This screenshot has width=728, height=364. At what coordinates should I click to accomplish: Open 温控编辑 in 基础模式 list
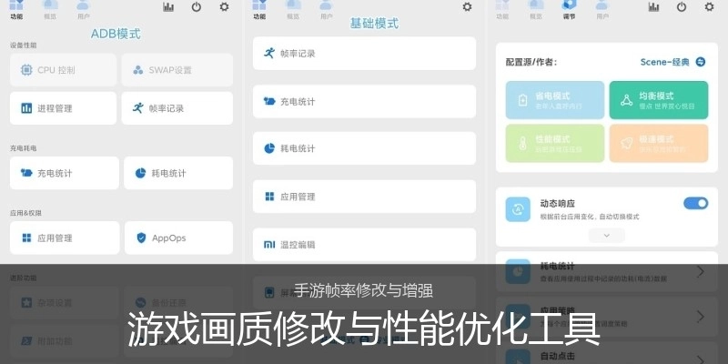point(364,245)
